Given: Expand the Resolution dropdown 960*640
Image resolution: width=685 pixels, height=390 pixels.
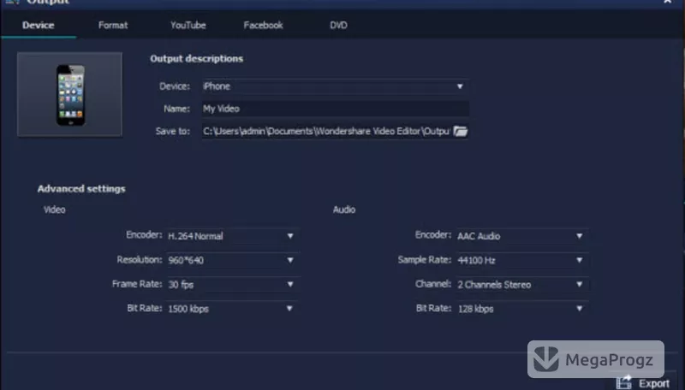Looking at the screenshot, I should [232, 260].
